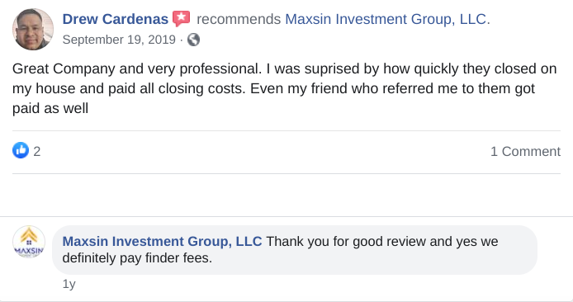Screen dimensions: 573x302
Task: Open Drew Cardenas's profile photo
Action: click(x=33, y=30)
